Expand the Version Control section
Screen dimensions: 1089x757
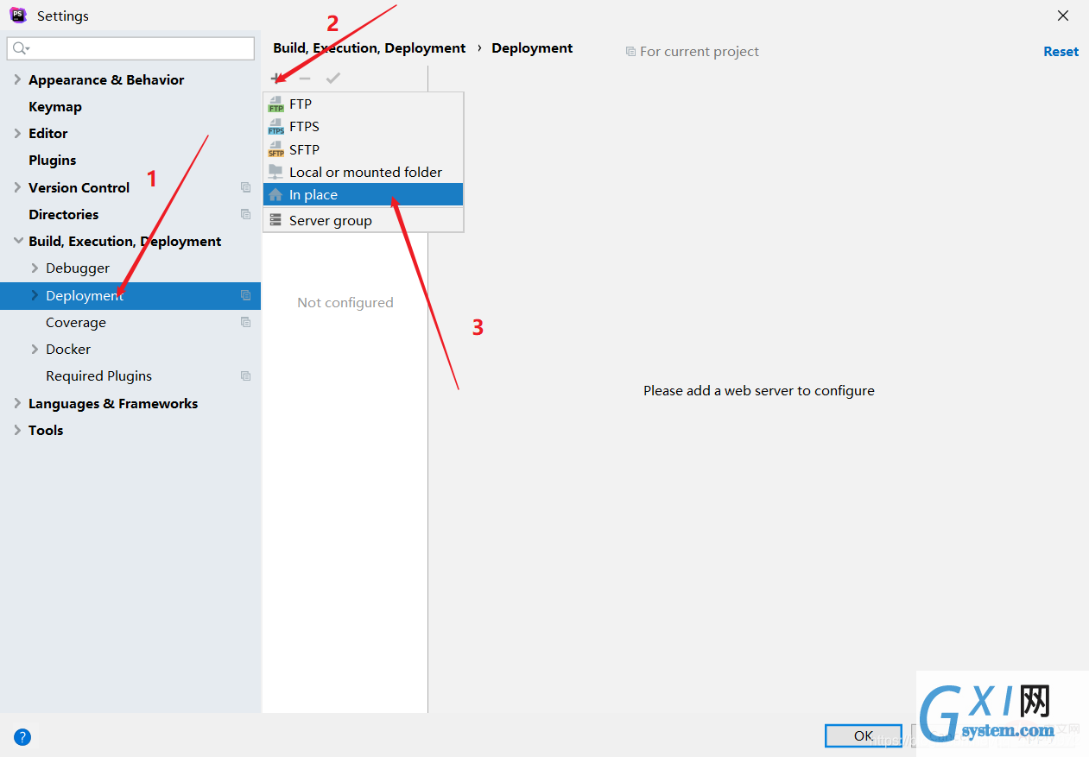pyautogui.click(x=17, y=187)
